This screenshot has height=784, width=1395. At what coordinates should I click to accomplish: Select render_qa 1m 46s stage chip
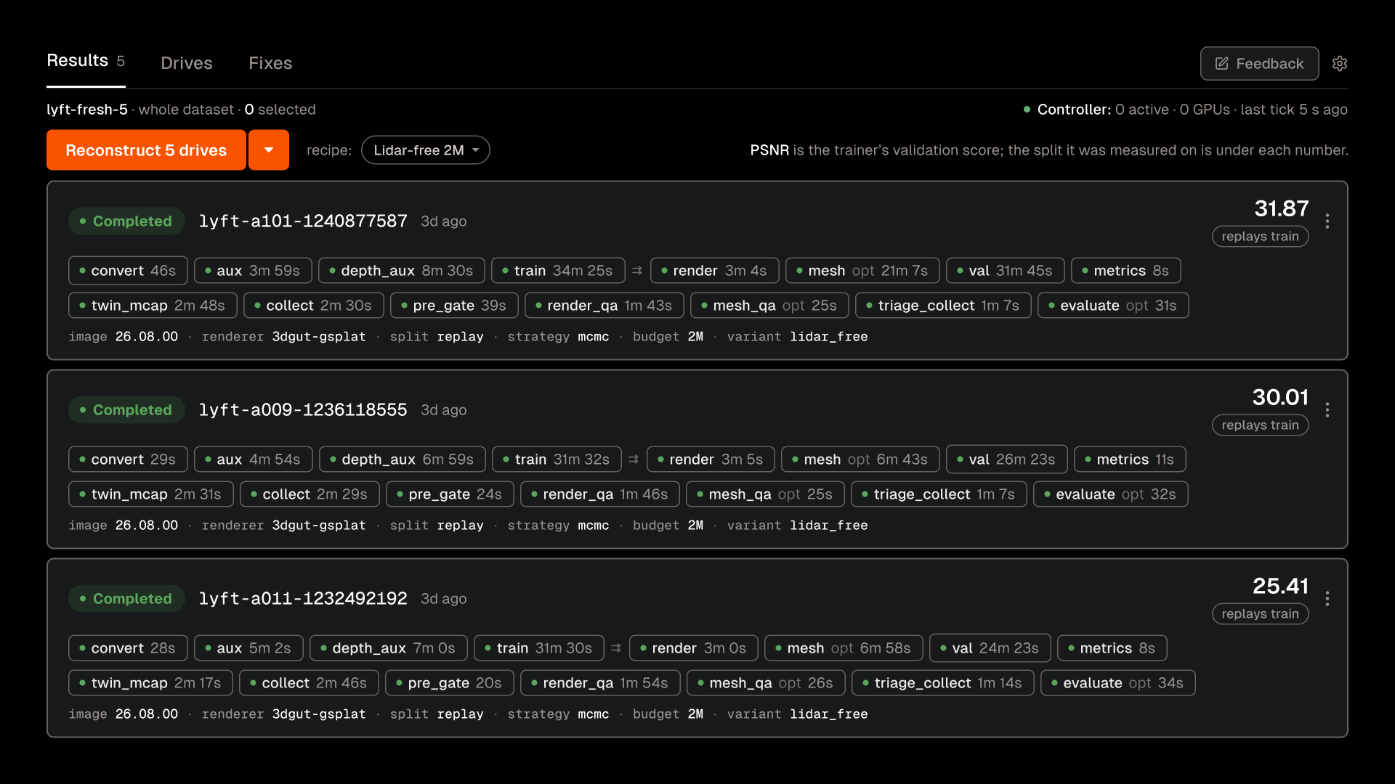[x=600, y=494]
